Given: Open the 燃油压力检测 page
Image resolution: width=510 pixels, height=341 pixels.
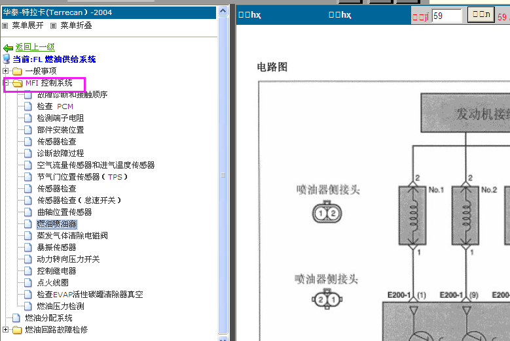Looking at the screenshot, I should coord(60,306).
